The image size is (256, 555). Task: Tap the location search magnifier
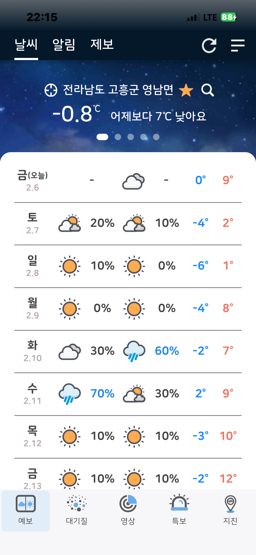click(207, 90)
